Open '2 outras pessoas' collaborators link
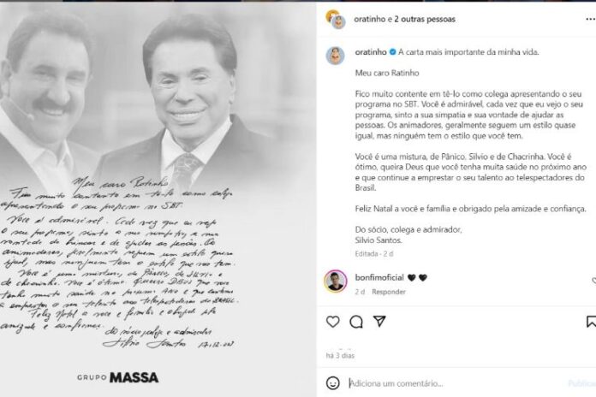Viewport: 596px width, 397px height. click(x=425, y=19)
